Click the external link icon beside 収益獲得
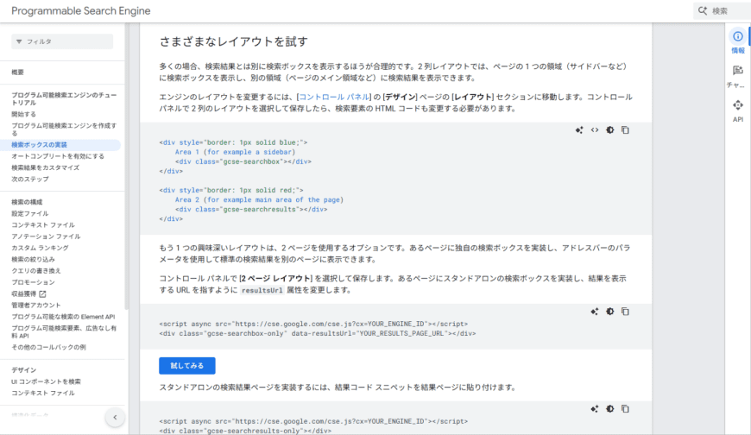 (42, 293)
